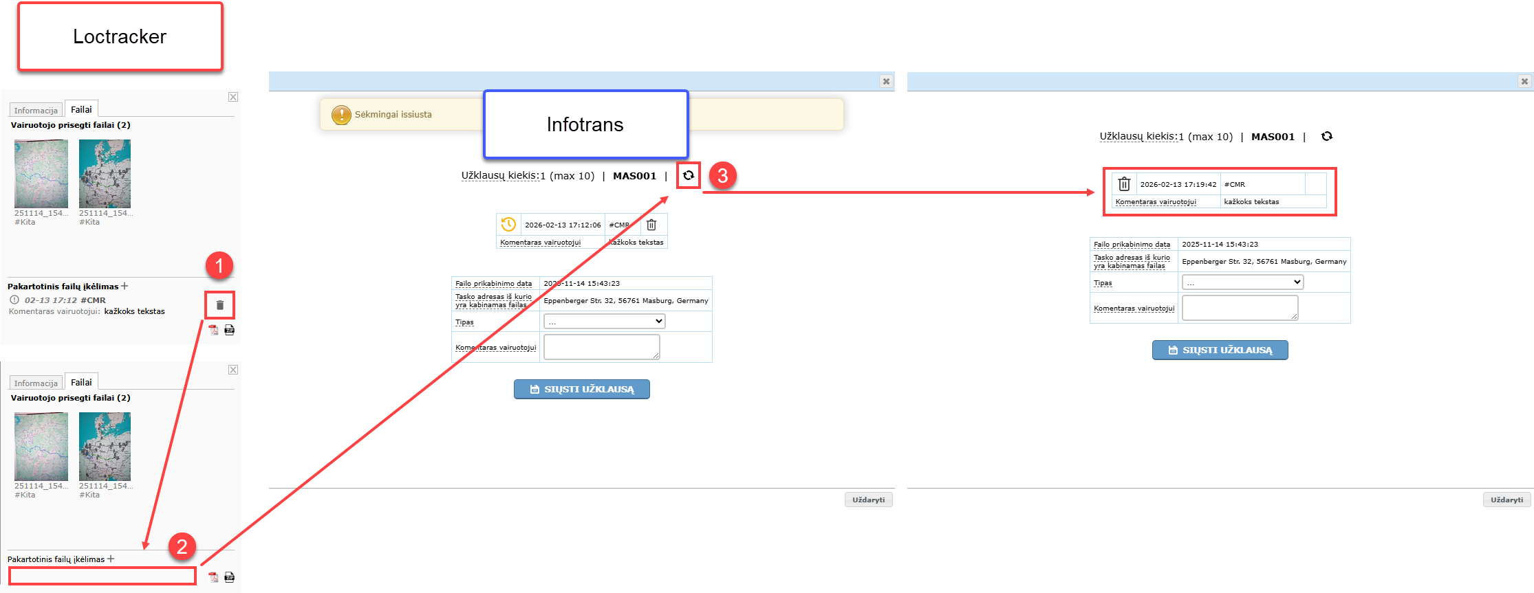1534x593 pixels.
Task: Click history icon of 17:12:06 request
Action: click(x=508, y=224)
